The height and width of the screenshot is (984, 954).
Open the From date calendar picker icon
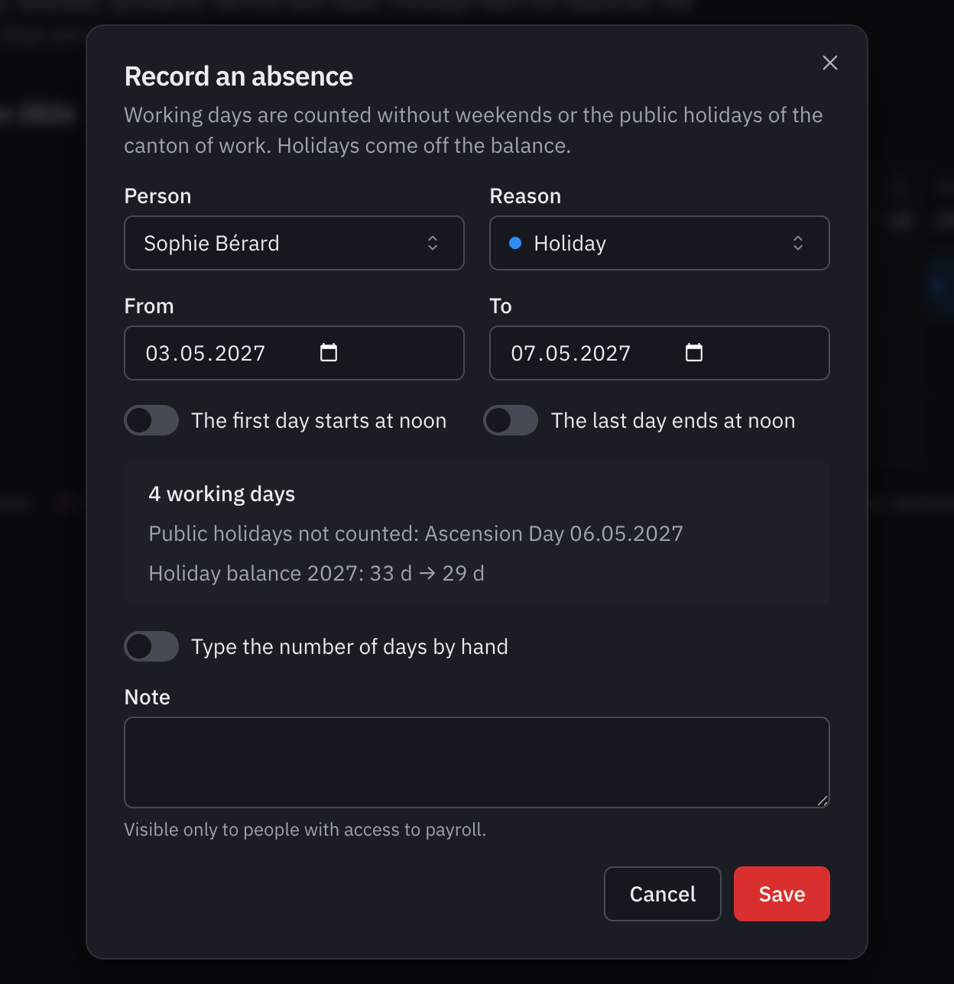[329, 352]
